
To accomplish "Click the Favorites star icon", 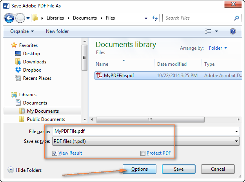I will tap(14, 45).
